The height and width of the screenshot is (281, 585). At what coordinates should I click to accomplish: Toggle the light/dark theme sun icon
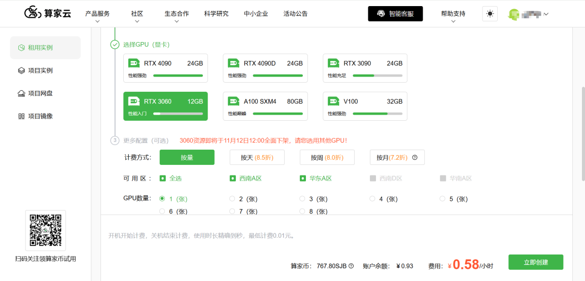490,14
